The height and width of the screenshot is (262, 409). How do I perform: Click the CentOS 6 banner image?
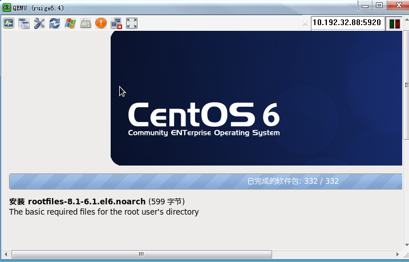[256, 98]
